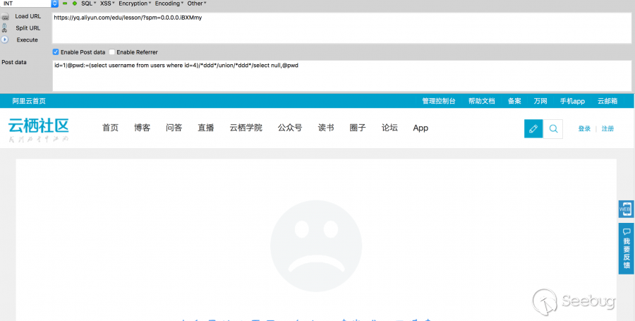Go to 首页 nav tab
The image size is (635, 321).
(110, 128)
